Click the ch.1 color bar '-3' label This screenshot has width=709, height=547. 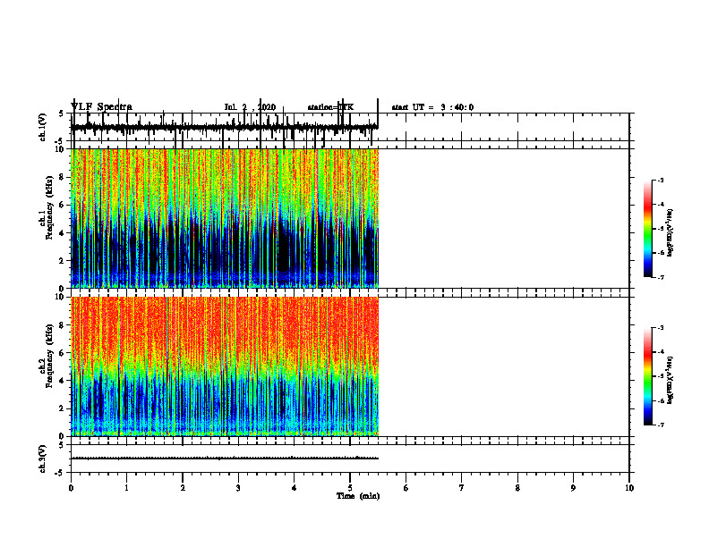660,180
